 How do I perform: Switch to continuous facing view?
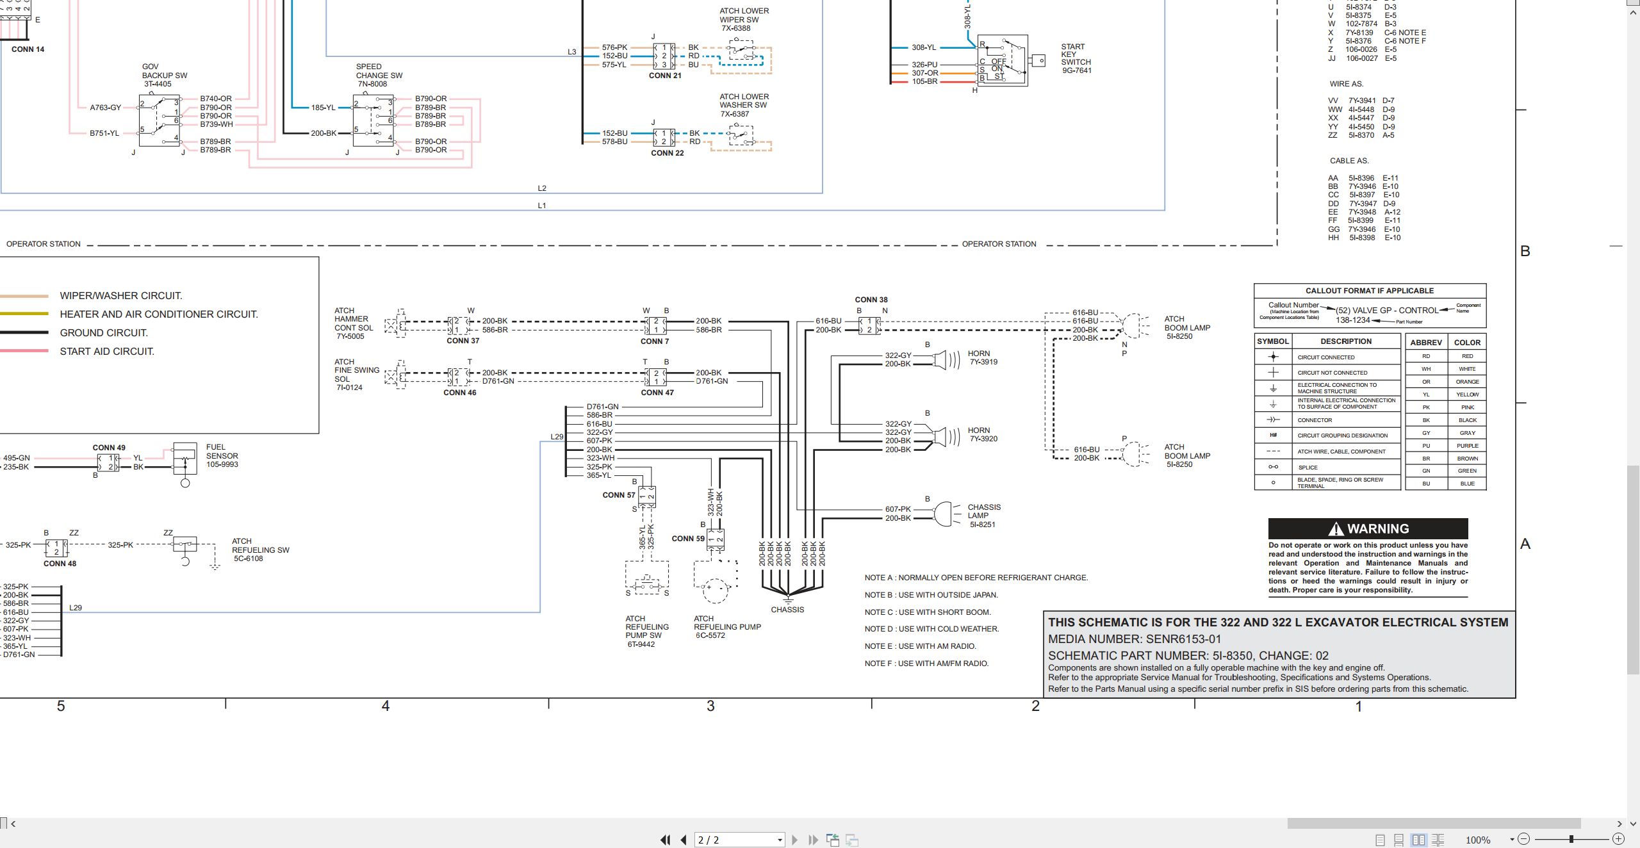point(1438,840)
